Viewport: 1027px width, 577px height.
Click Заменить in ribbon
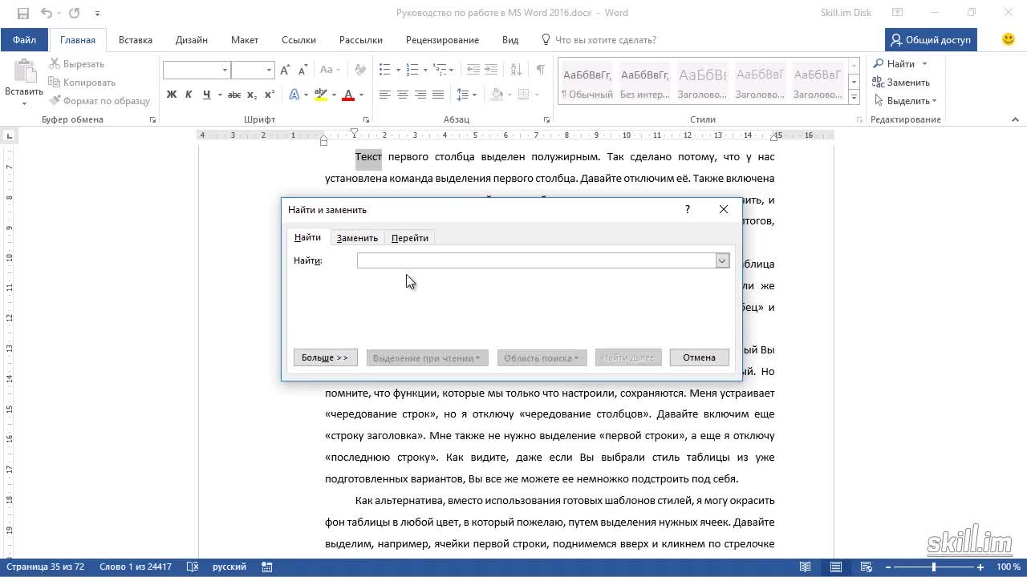902,83
